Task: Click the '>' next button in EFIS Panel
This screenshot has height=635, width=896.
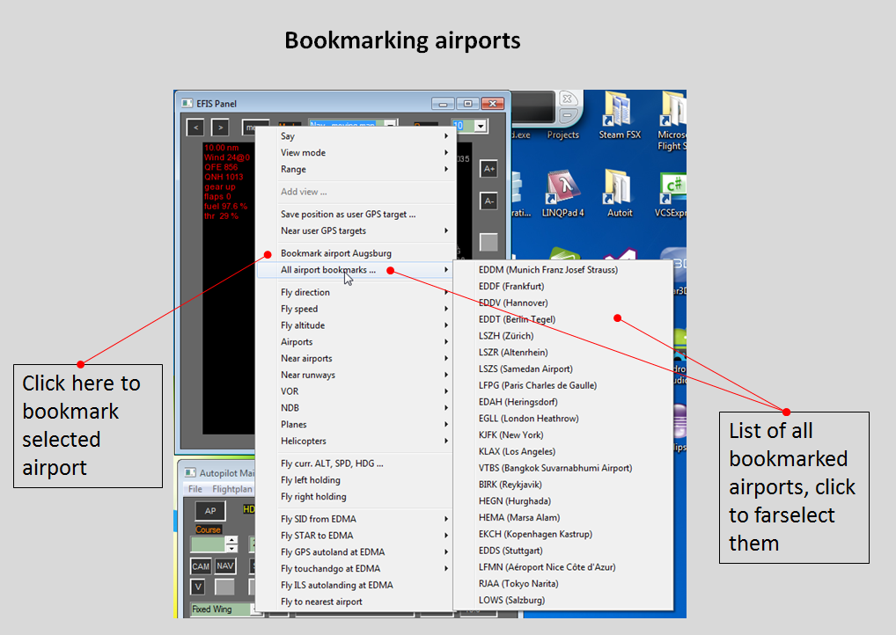Action: click(220, 127)
